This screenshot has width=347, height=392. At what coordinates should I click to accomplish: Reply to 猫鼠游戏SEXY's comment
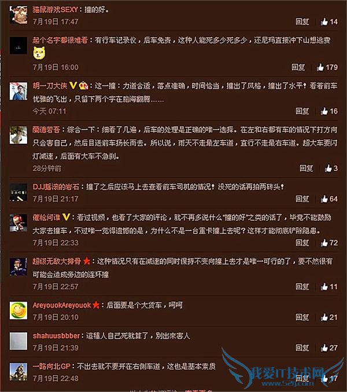click(x=302, y=22)
